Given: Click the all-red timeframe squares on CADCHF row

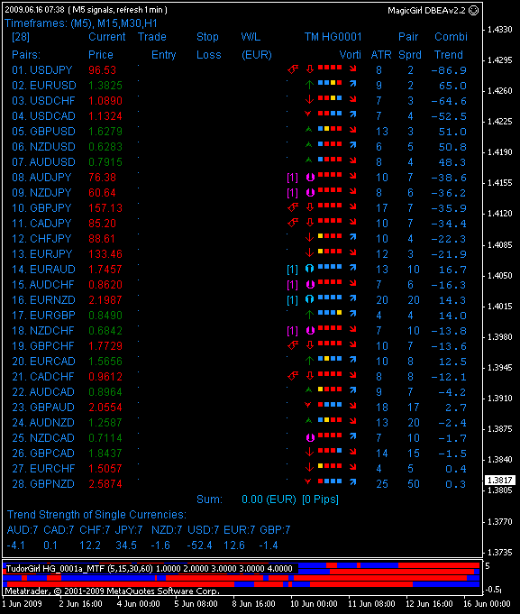Looking at the screenshot, I should [x=330, y=374].
